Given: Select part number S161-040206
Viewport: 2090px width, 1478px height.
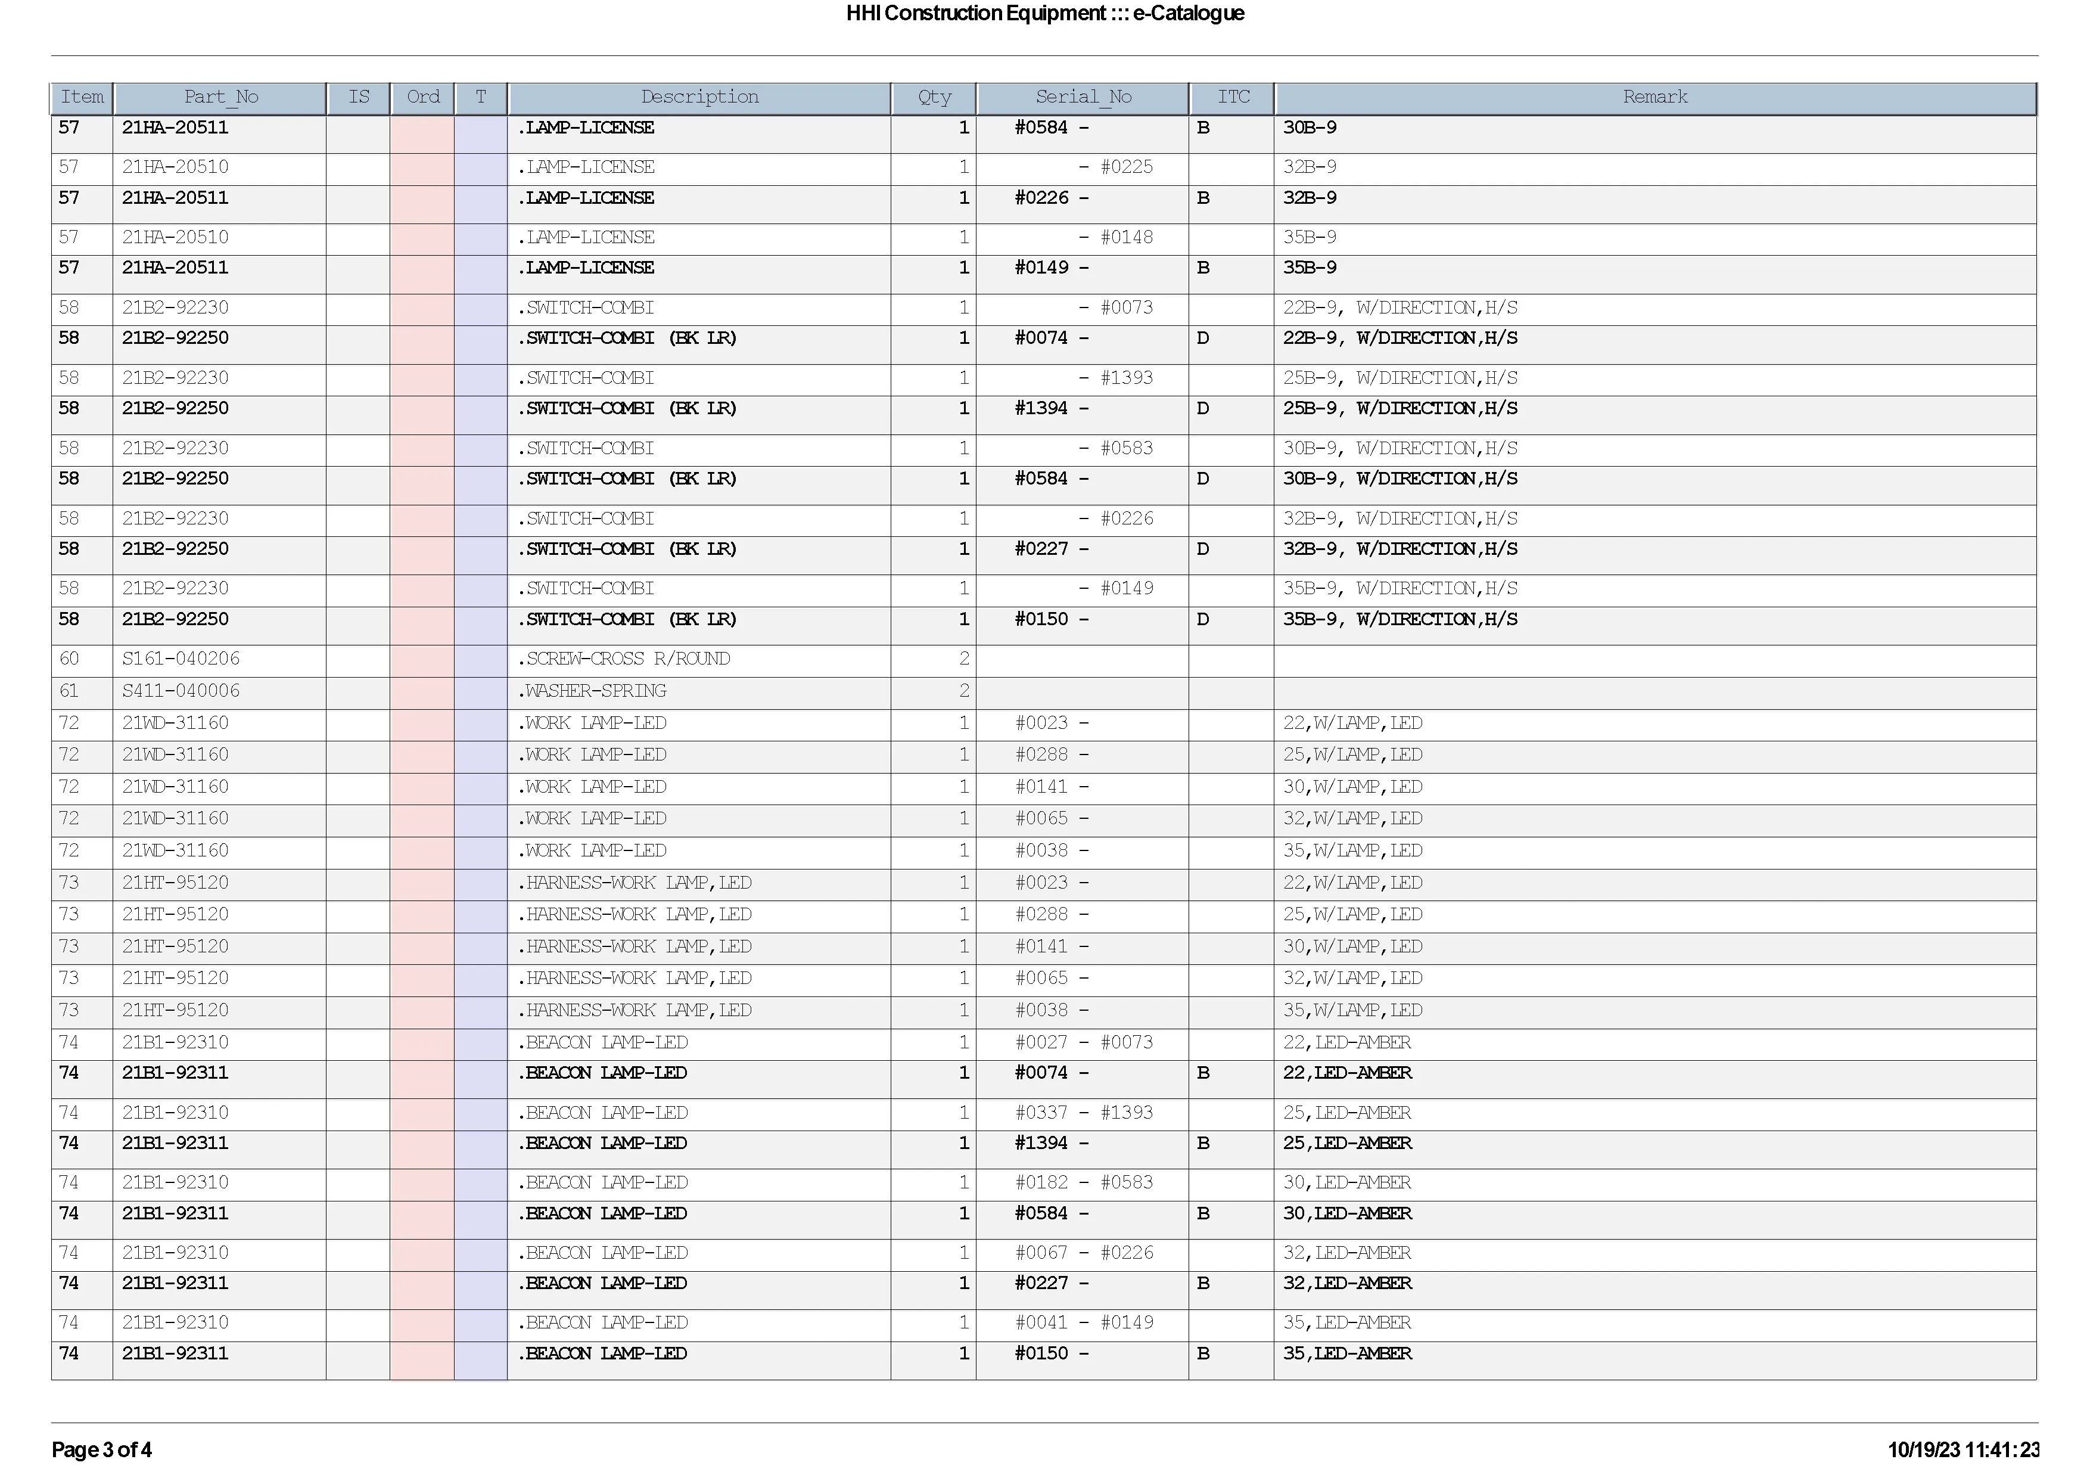Looking at the screenshot, I should click(181, 659).
